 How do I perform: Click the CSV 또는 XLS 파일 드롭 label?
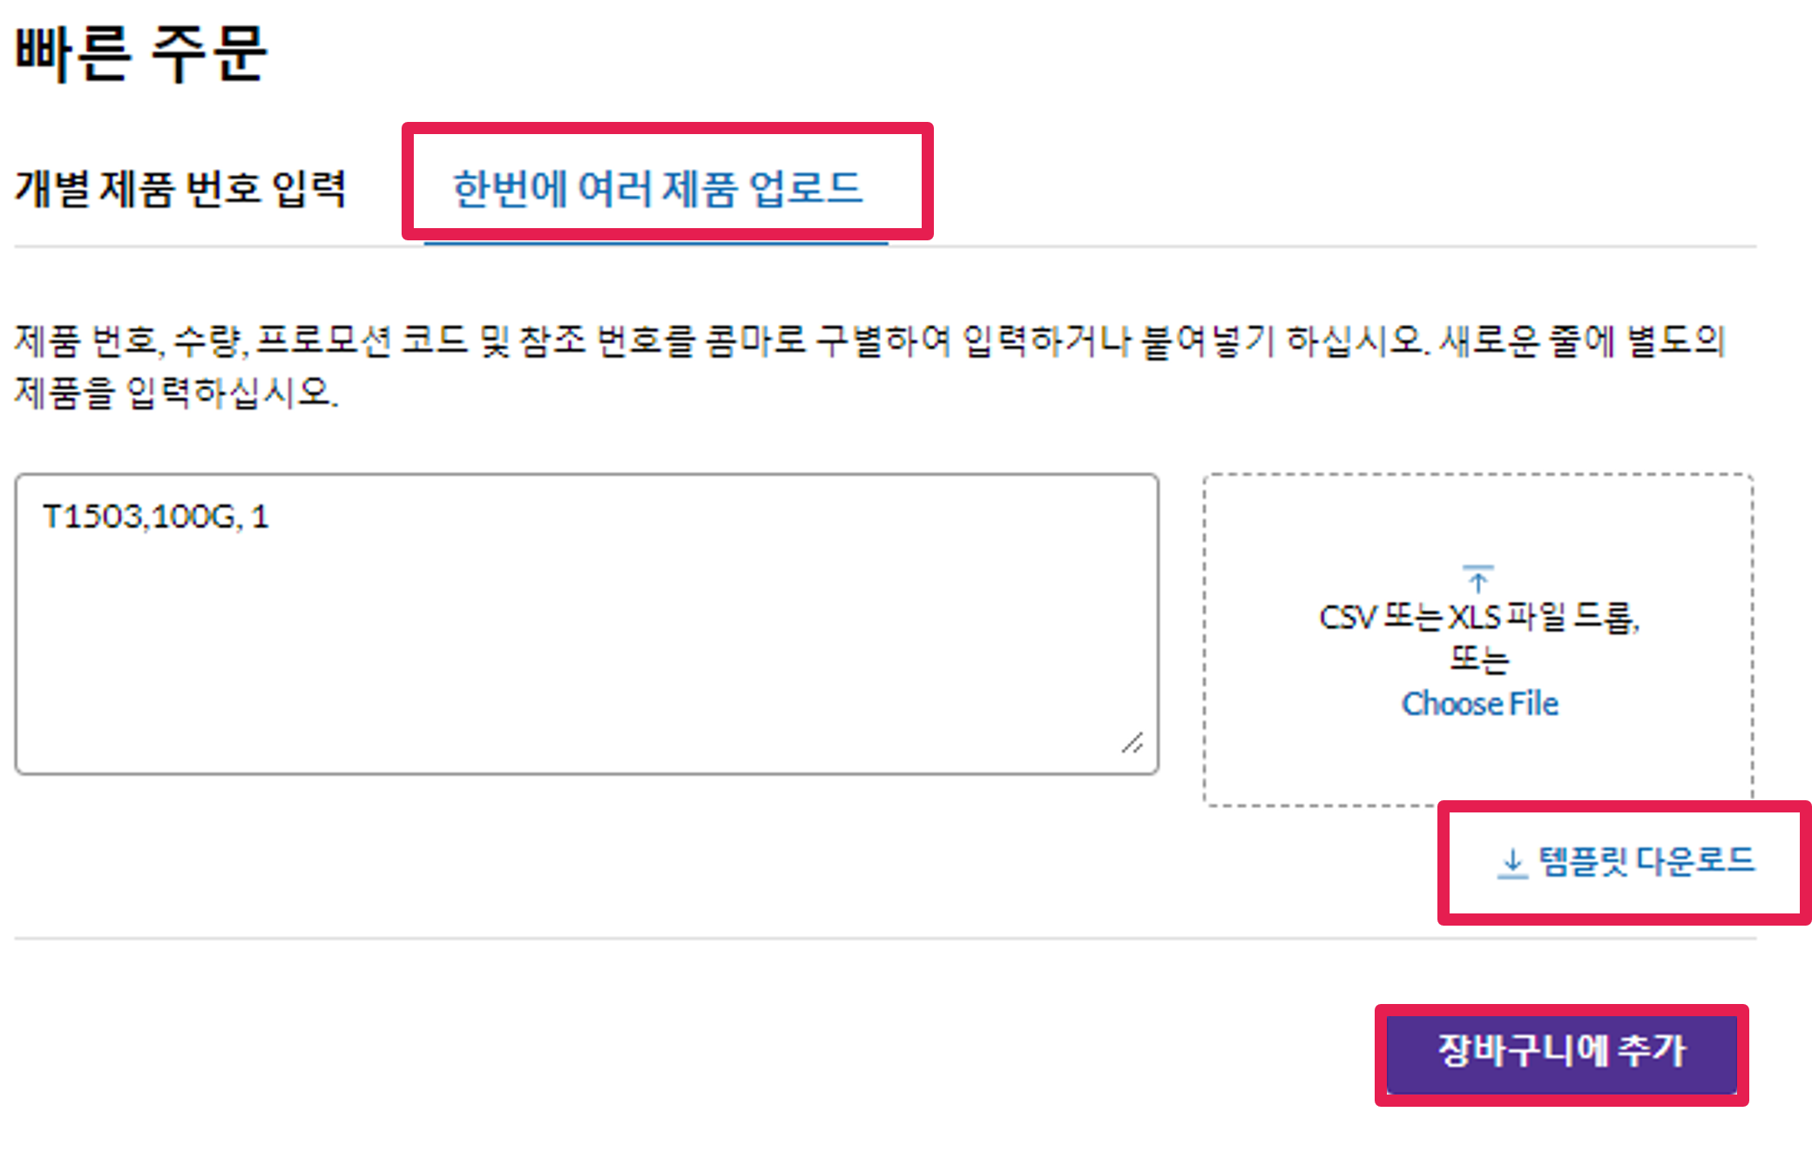(1478, 617)
